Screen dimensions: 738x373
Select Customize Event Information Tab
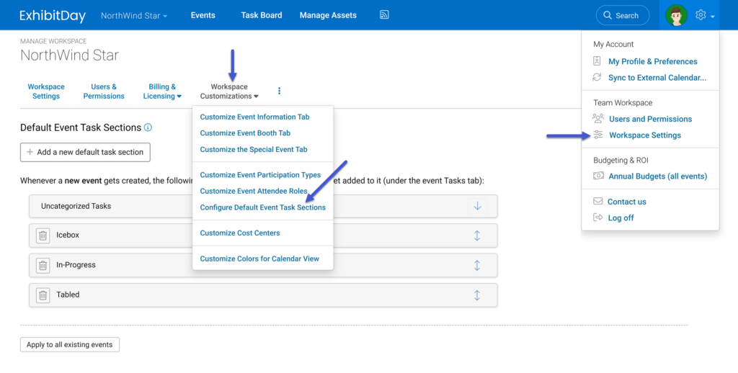click(254, 117)
